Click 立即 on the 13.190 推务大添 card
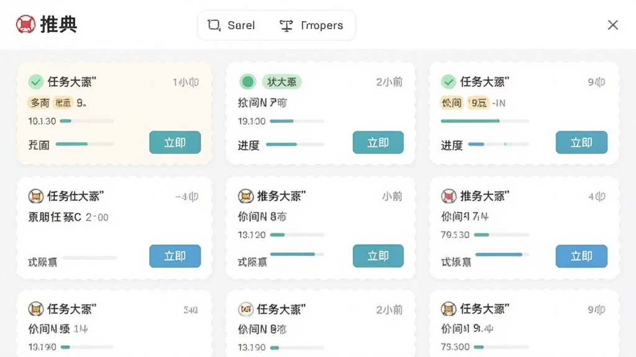The width and height of the screenshot is (636, 357). coord(378,256)
